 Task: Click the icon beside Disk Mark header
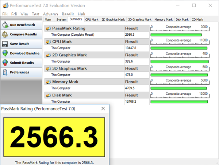coord(48,95)
